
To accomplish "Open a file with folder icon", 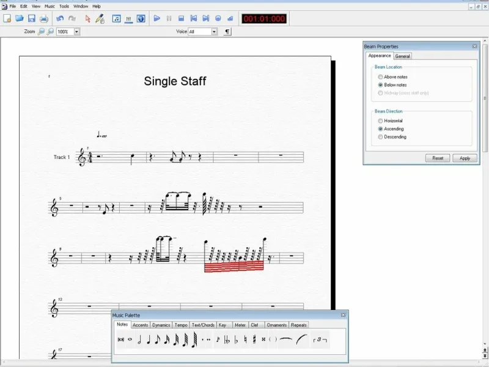I will tap(20, 19).
